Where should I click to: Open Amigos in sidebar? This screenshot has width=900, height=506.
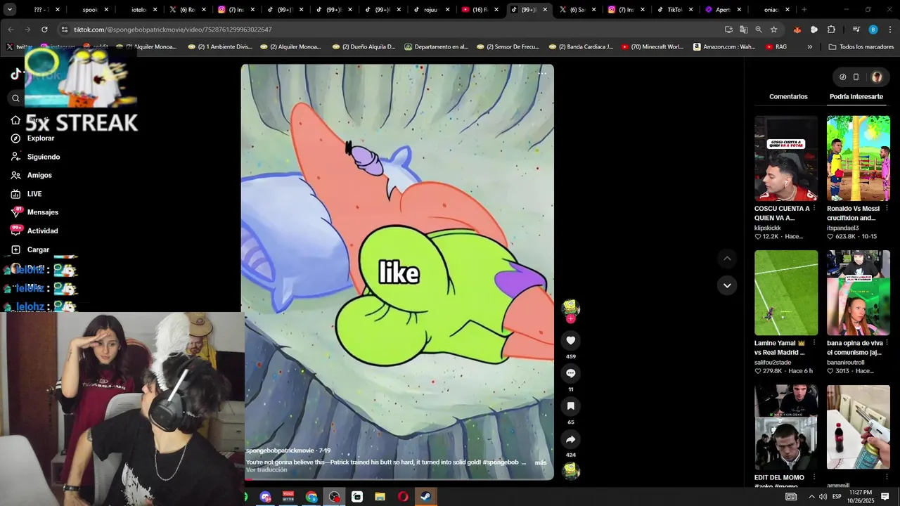pos(32,175)
